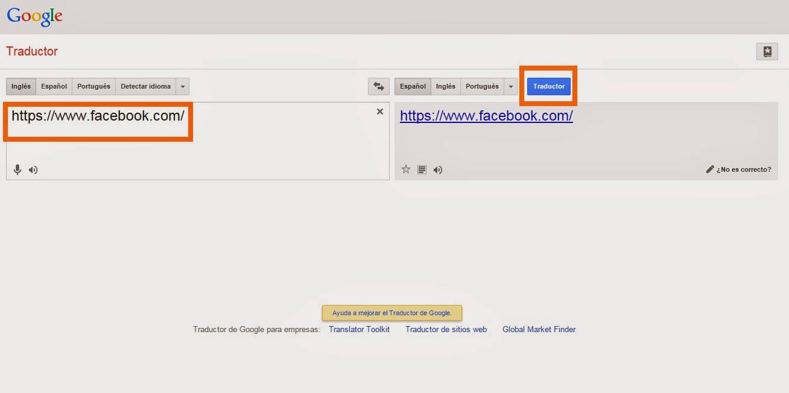This screenshot has height=393, width=789.
Task: Click ¿No es correcto? link
Action: point(744,169)
